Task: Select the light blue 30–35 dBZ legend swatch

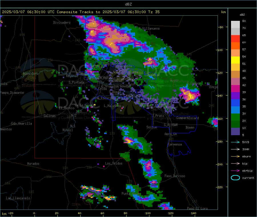Action: tap(235, 110)
